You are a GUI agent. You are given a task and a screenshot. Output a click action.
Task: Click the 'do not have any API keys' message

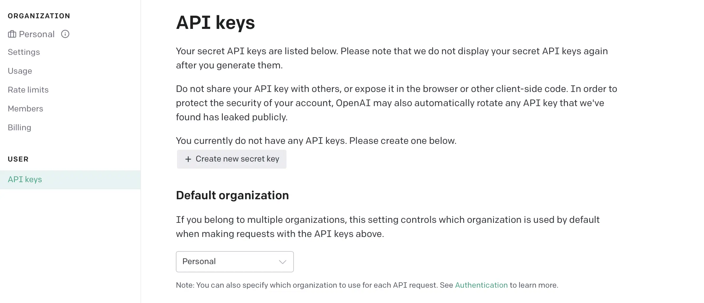pyautogui.click(x=316, y=141)
